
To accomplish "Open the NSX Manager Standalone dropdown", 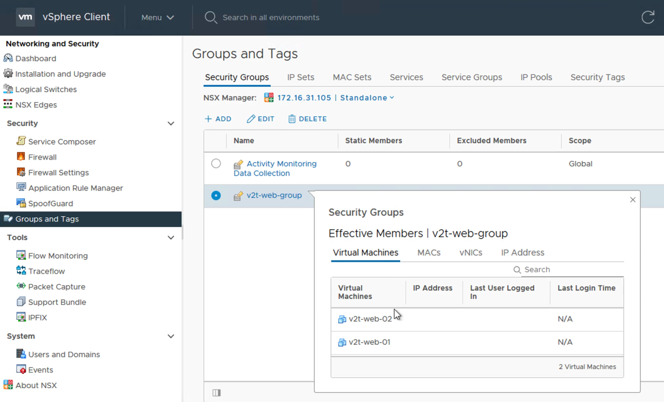I will [x=367, y=98].
